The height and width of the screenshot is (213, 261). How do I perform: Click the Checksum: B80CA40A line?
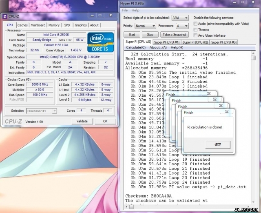click(x=148, y=196)
